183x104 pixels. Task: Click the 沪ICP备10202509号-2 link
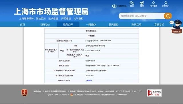click(59, 95)
